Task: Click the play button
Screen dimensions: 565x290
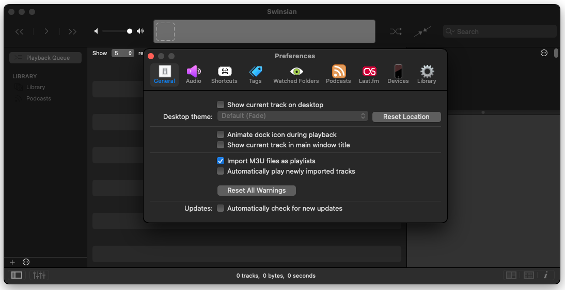Action: click(x=46, y=31)
